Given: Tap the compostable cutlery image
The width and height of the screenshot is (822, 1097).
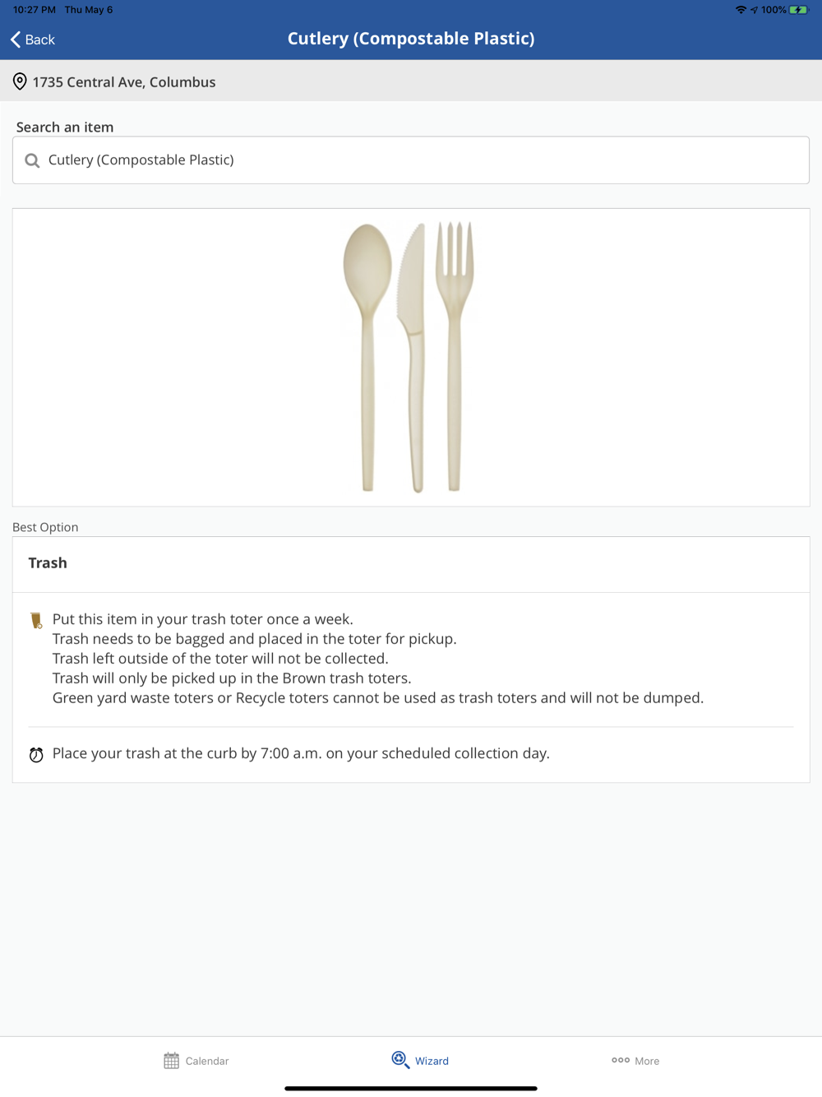Looking at the screenshot, I should (409, 357).
